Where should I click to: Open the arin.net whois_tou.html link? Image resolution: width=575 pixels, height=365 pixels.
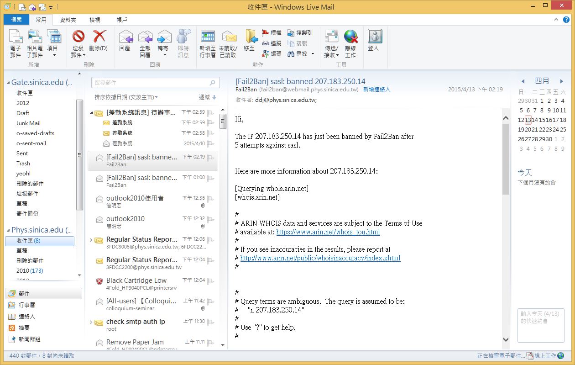[328, 232]
